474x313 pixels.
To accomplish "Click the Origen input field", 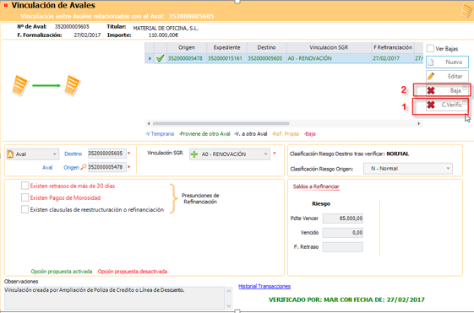I will coord(107,167).
